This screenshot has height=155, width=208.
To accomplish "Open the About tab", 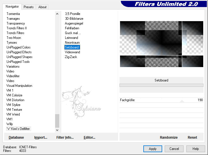I will (x=42, y=7).
